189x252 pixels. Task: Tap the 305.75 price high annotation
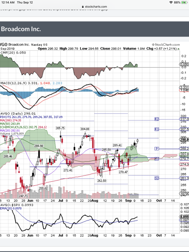point(60,128)
